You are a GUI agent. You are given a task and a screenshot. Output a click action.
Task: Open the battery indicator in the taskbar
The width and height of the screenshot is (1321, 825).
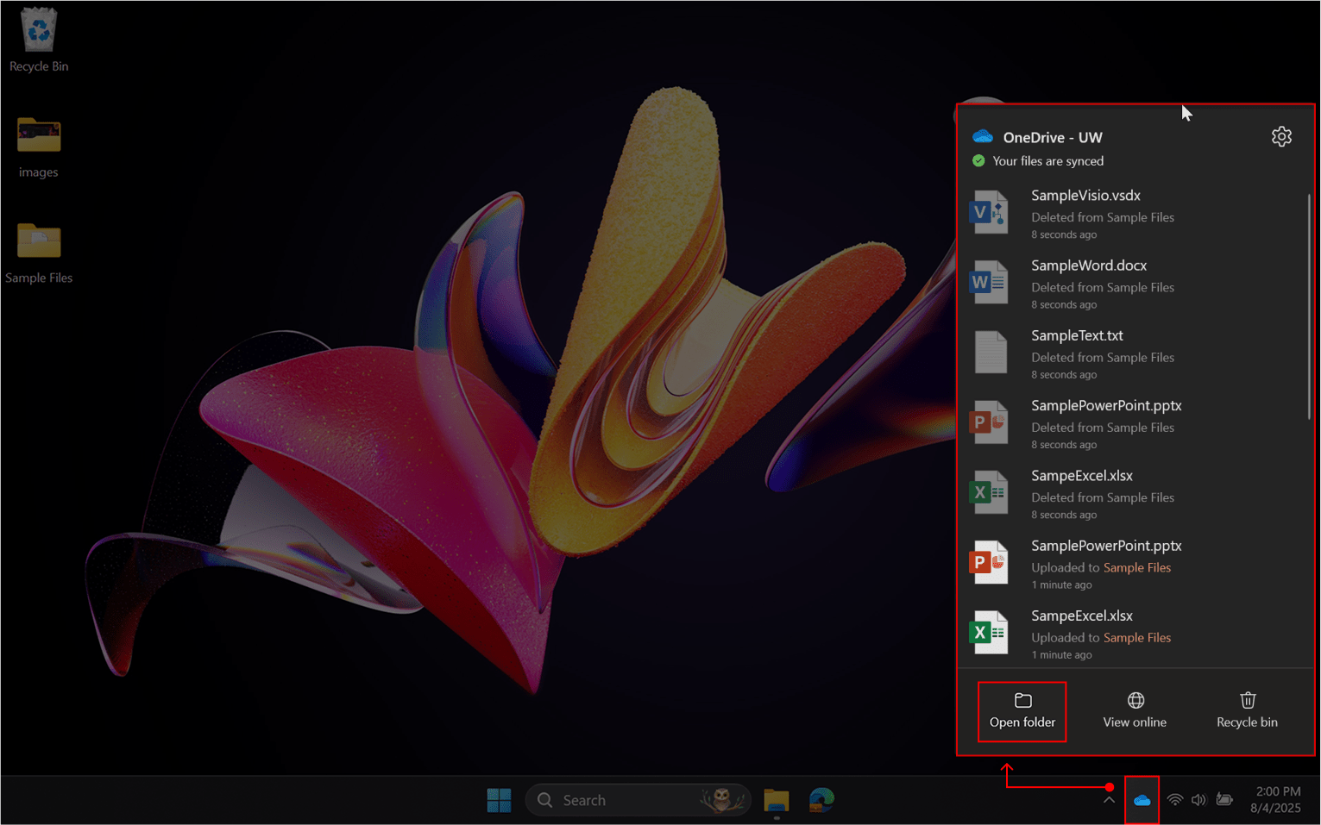1223,800
